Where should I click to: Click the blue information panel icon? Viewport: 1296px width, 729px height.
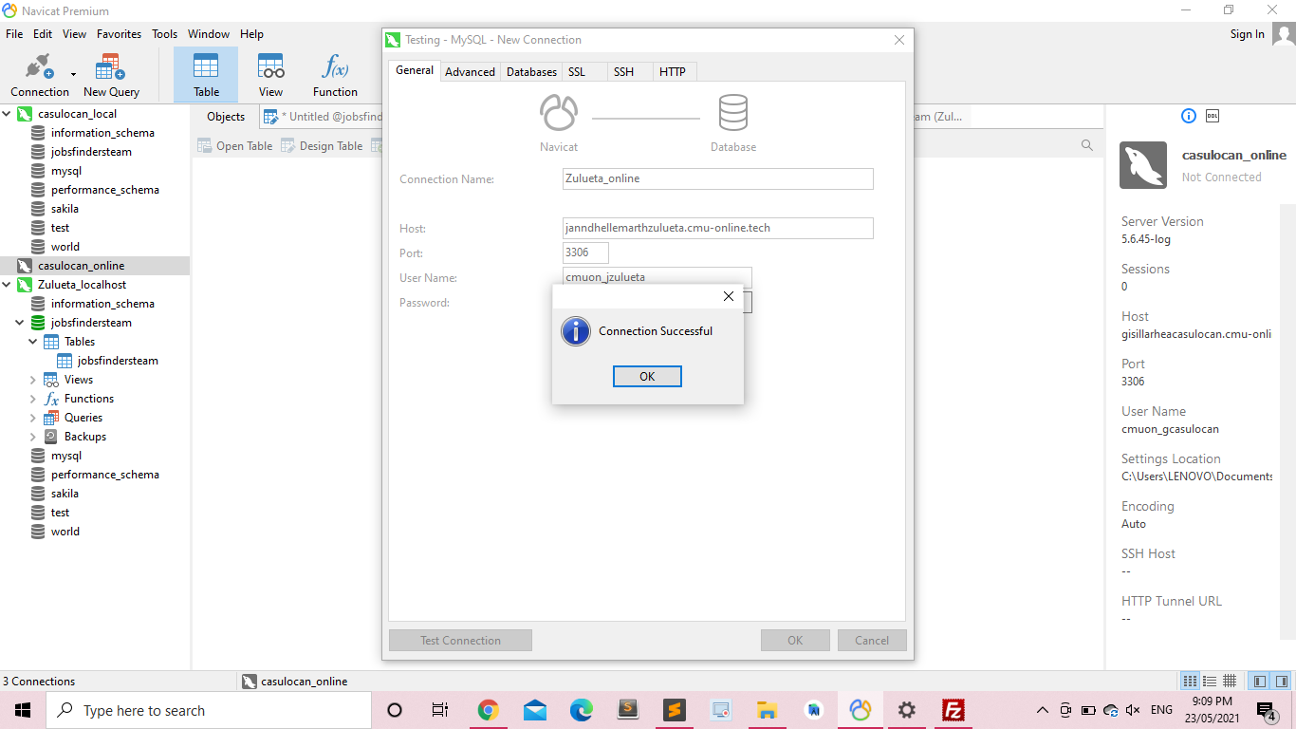coord(1189,116)
